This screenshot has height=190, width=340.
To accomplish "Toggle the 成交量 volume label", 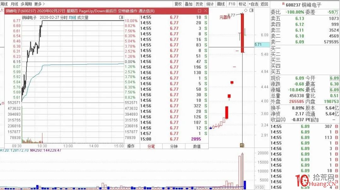I will [83, 18].
